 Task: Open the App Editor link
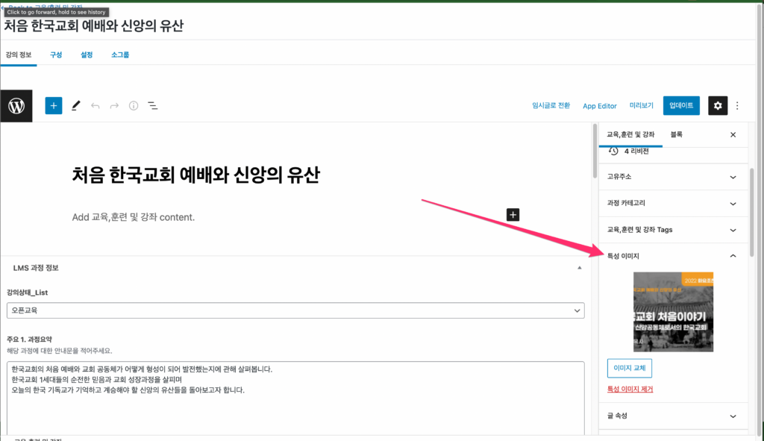(x=600, y=106)
